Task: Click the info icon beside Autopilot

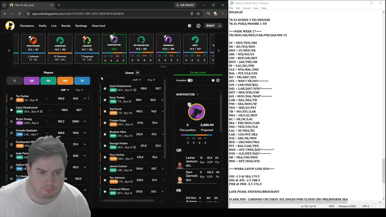Action: point(213,80)
